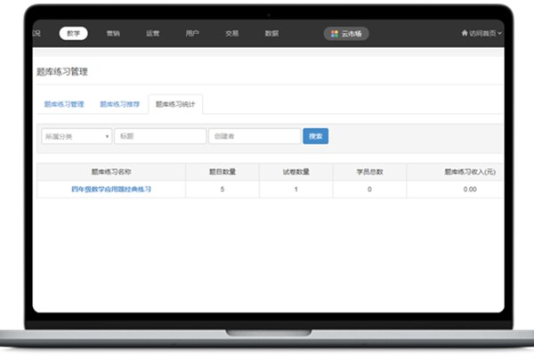This screenshot has height=356, width=534.
Task: Focus the 创建者 input field
Action: click(x=254, y=136)
